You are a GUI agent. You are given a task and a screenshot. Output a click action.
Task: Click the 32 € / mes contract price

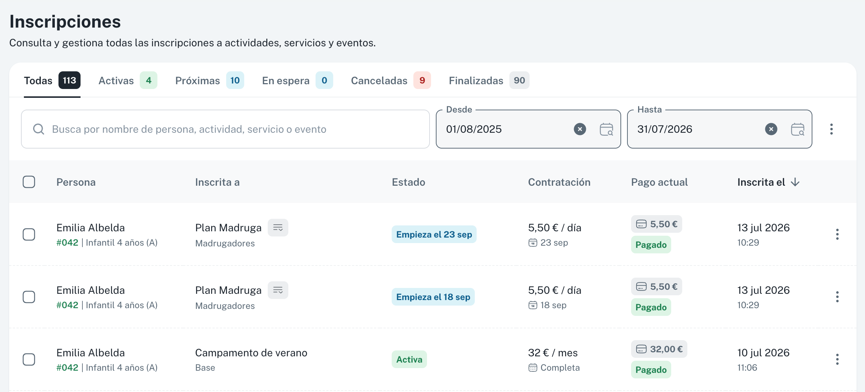[x=553, y=353]
